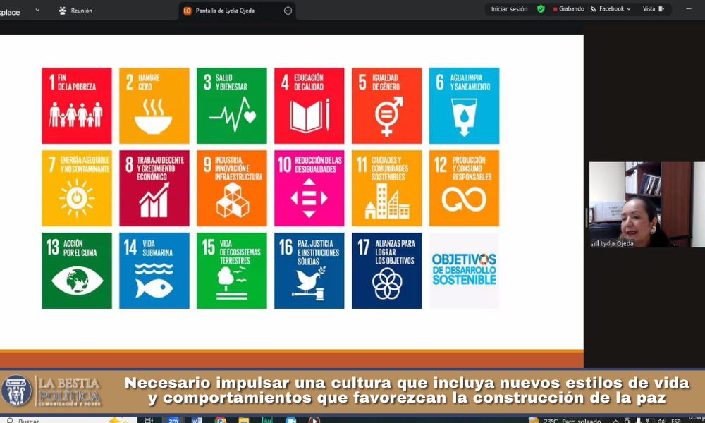Select the 2 Hambre cero tile
705x423 pixels.
(154, 106)
